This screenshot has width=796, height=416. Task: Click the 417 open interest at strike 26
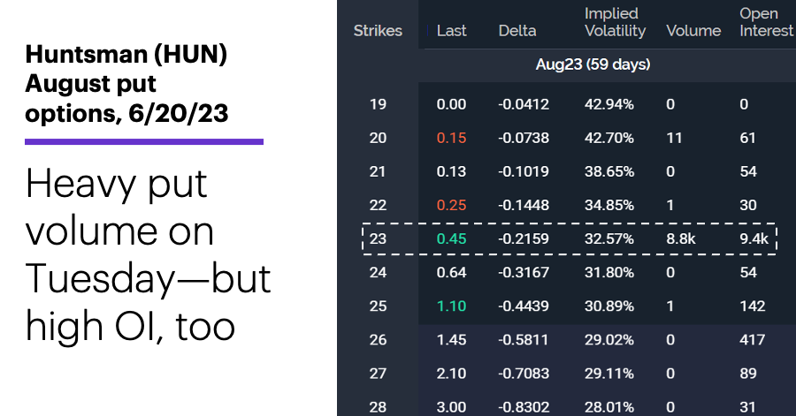(753, 339)
